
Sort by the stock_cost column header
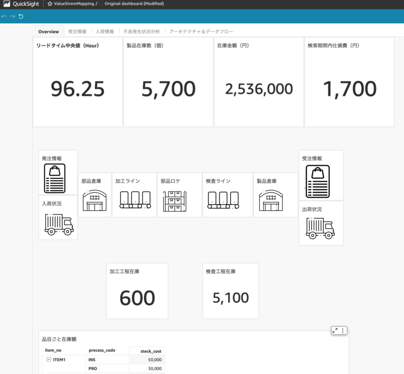(x=151, y=351)
